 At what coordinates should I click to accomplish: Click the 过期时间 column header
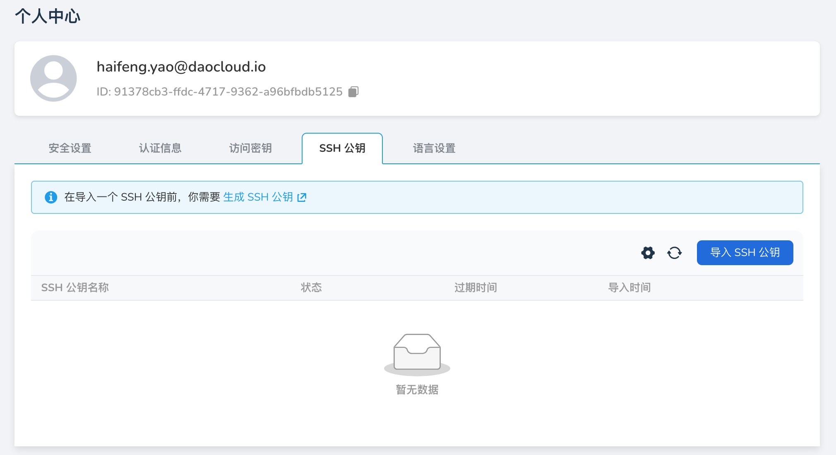click(x=475, y=287)
